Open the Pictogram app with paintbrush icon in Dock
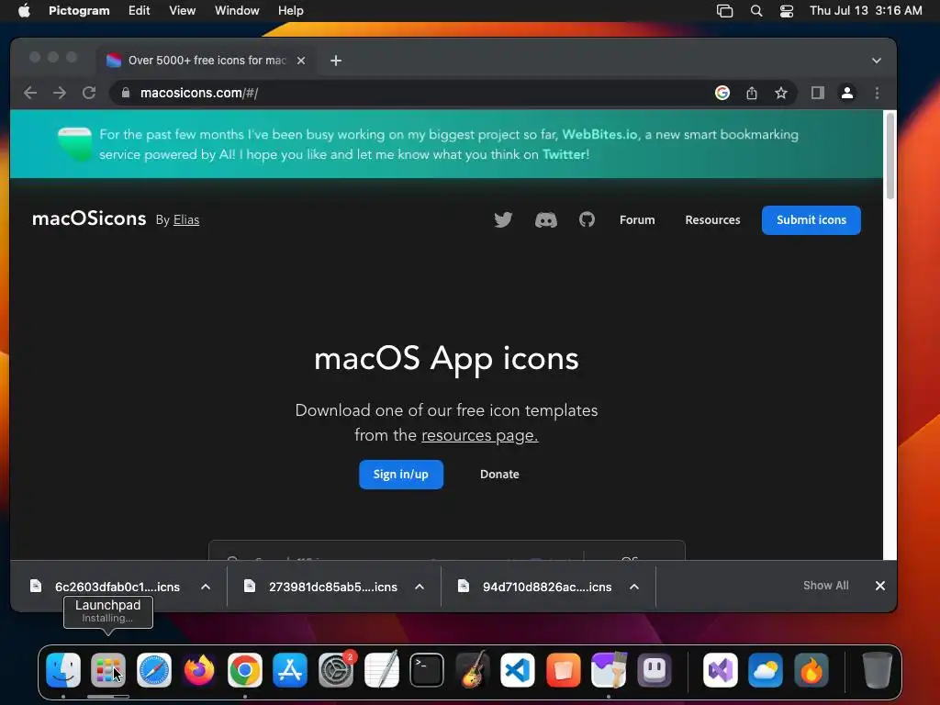This screenshot has height=705, width=940. coord(609,669)
